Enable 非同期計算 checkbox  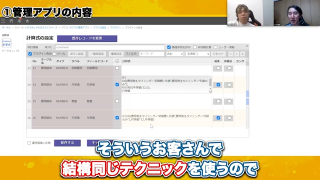[x=194, y=47]
